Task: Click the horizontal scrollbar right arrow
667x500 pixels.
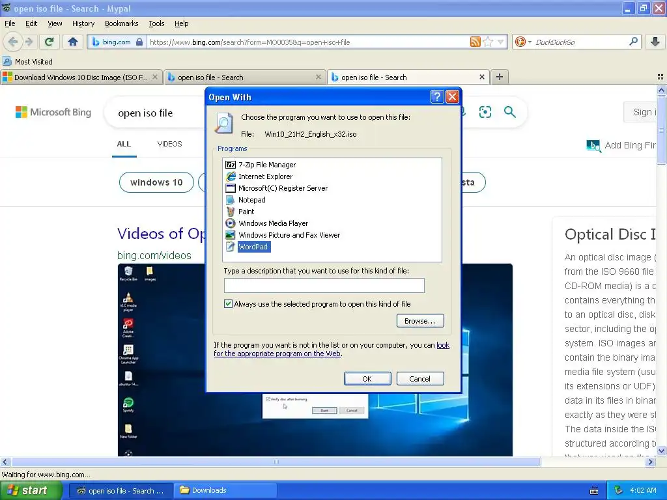Action: (x=651, y=462)
